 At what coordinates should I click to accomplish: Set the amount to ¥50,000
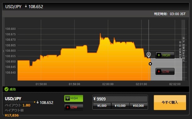(138, 106)
